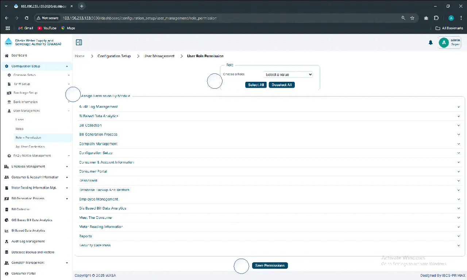
Task: Open Roles in the sidebar
Action: (x=20, y=129)
